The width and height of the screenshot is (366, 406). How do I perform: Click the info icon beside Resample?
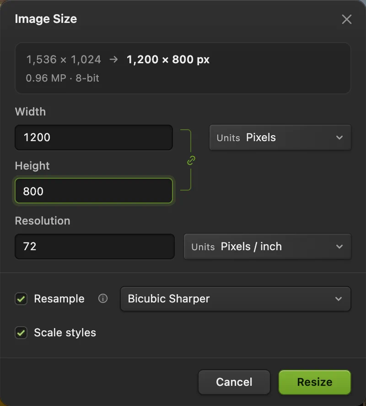click(103, 299)
